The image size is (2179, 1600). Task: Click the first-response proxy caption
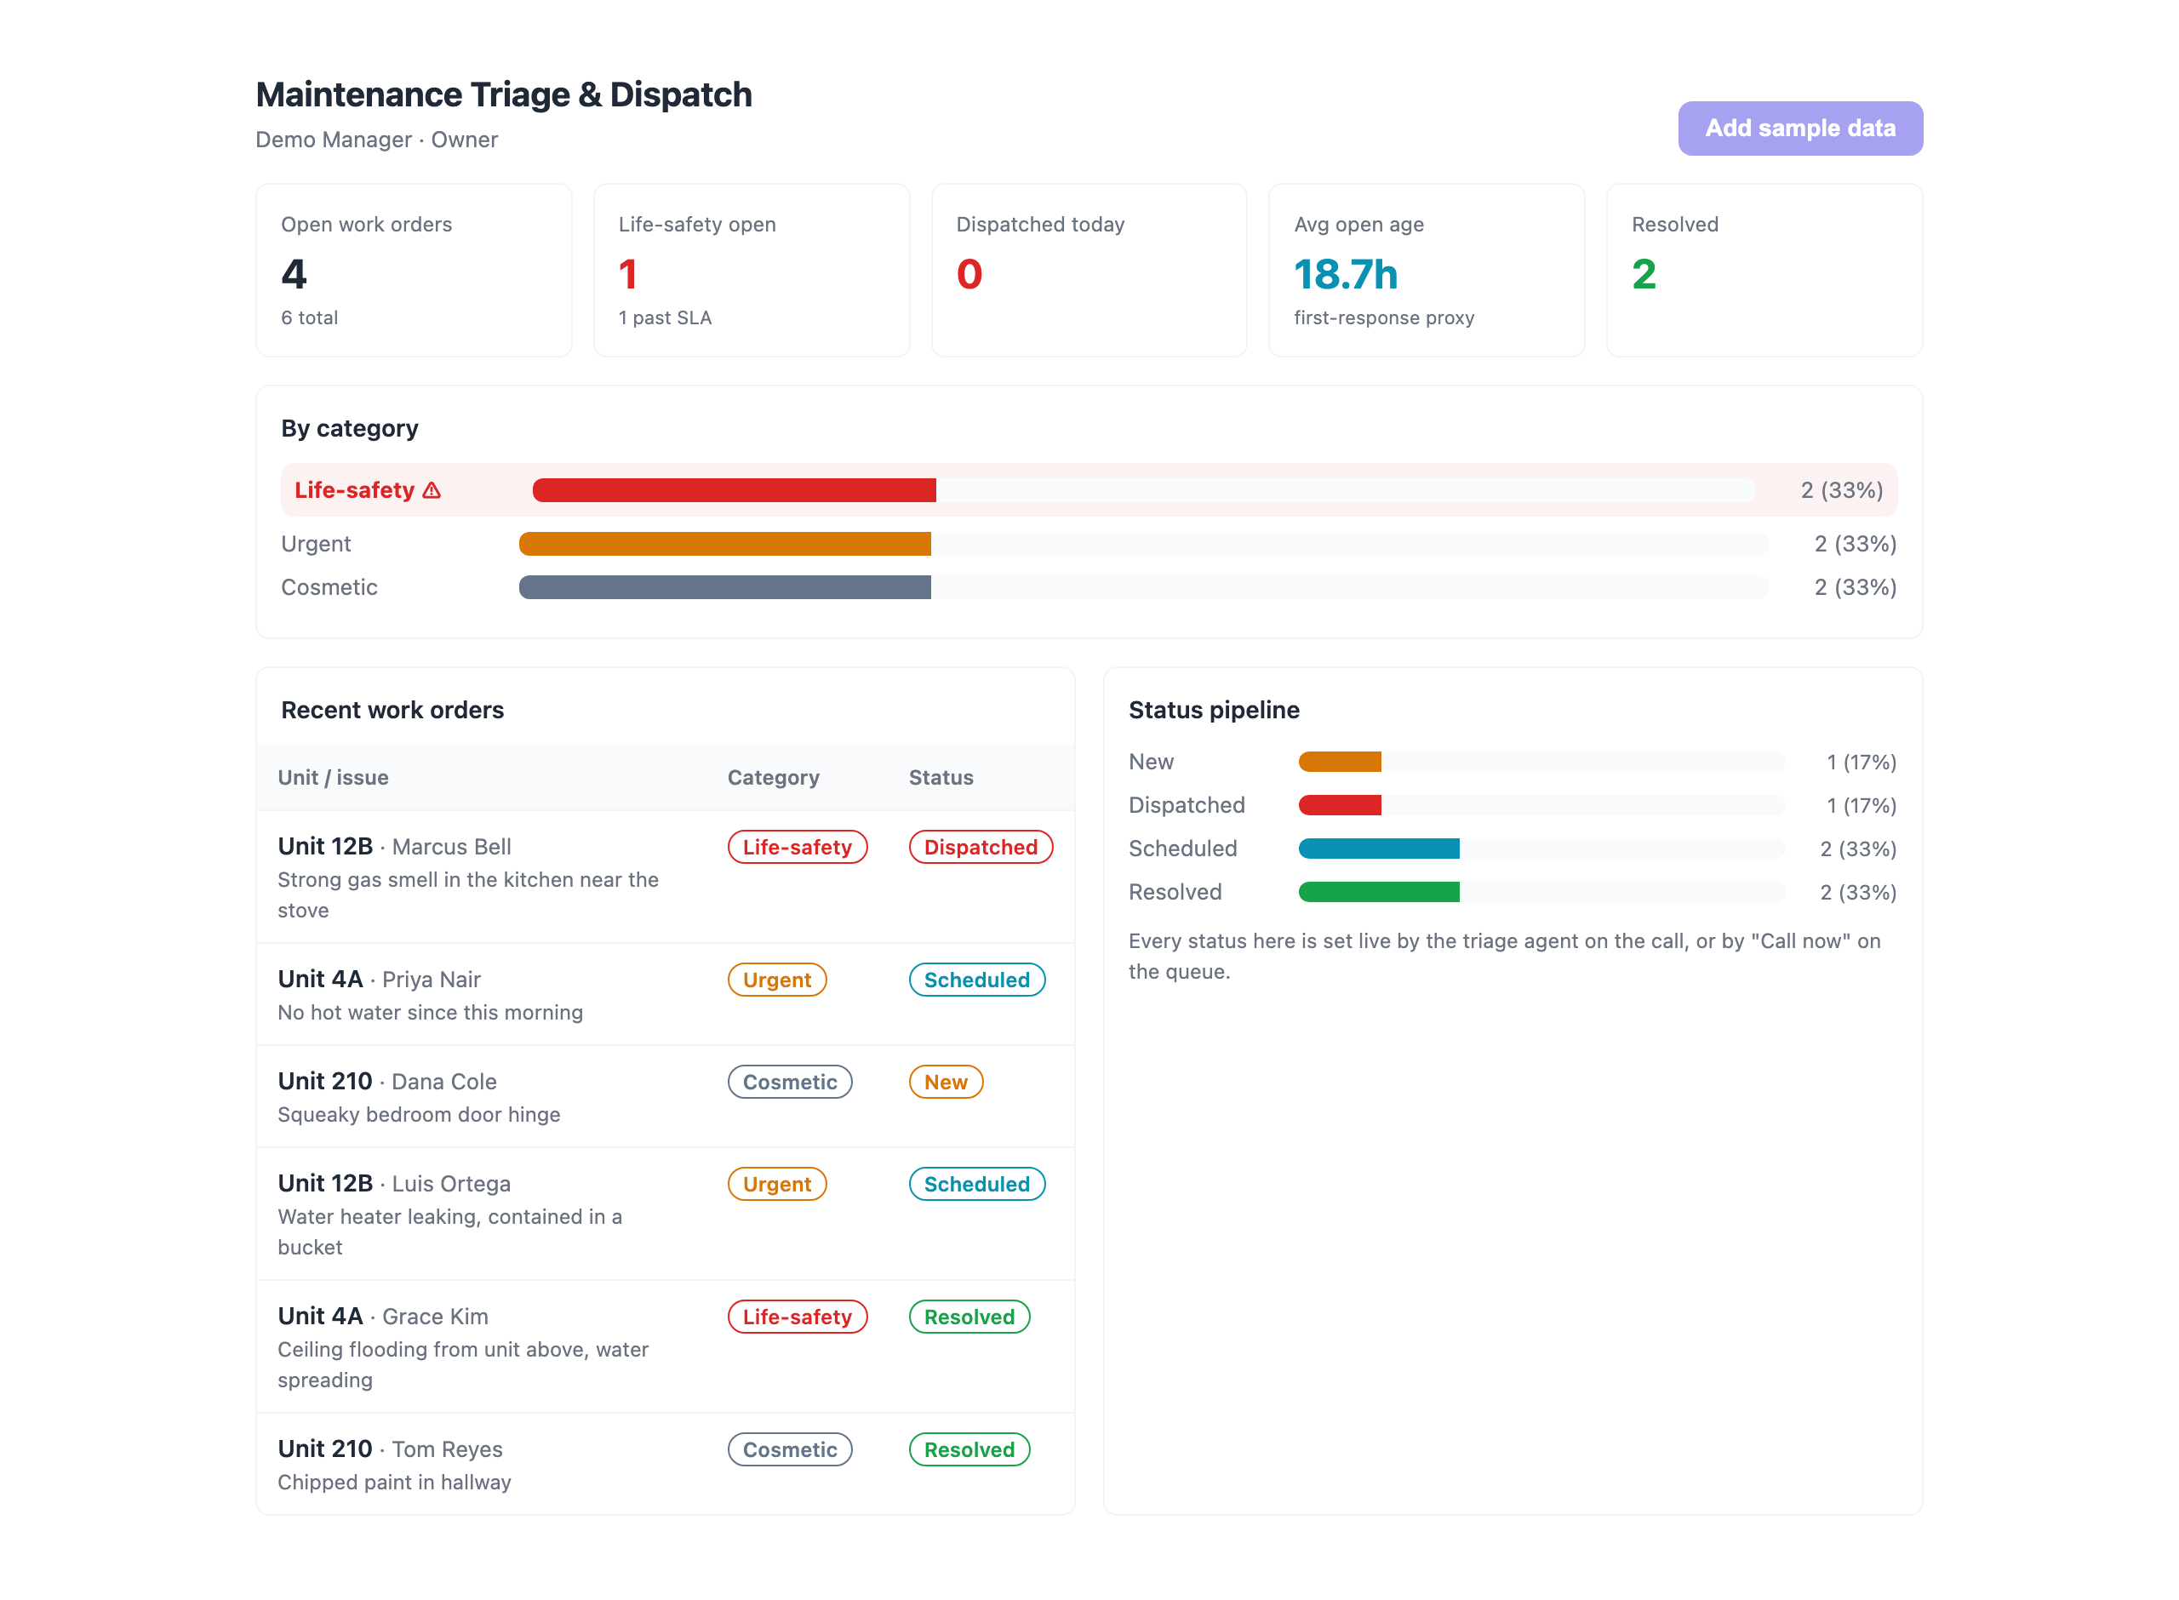(x=1384, y=317)
